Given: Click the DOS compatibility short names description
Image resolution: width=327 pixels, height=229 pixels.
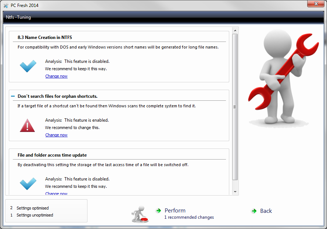Looking at the screenshot, I should 118,47.
